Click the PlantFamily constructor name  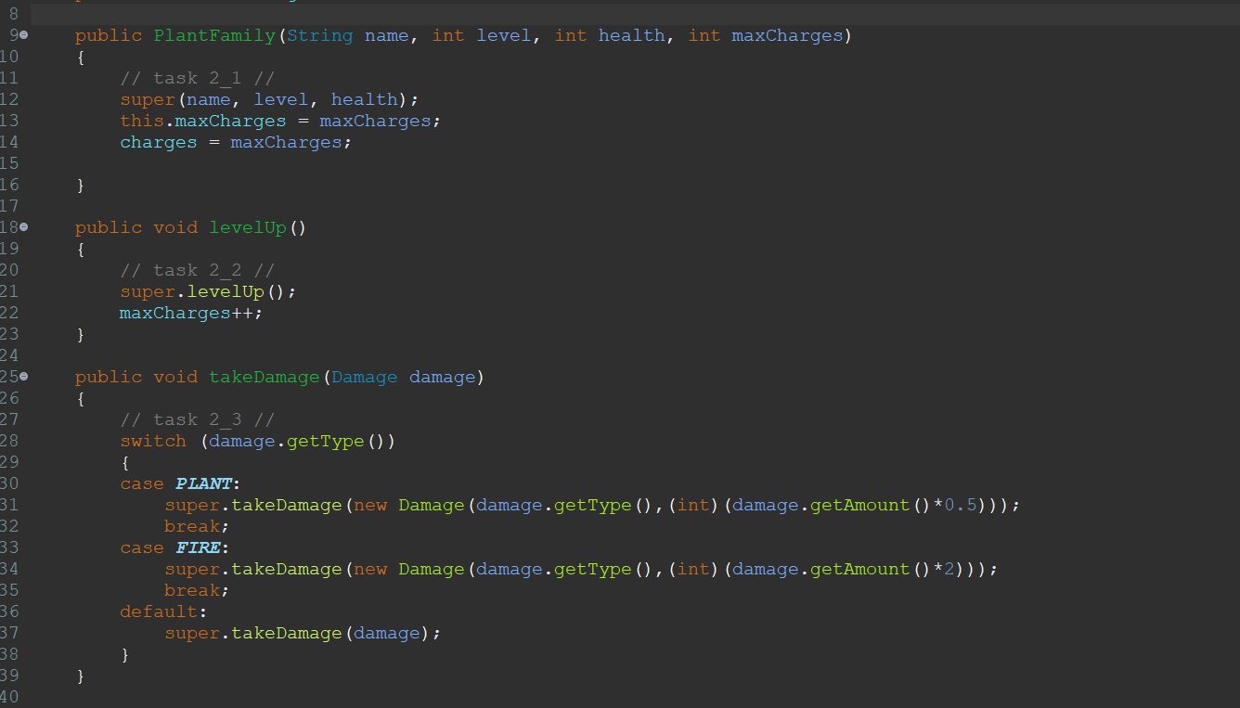(x=214, y=35)
